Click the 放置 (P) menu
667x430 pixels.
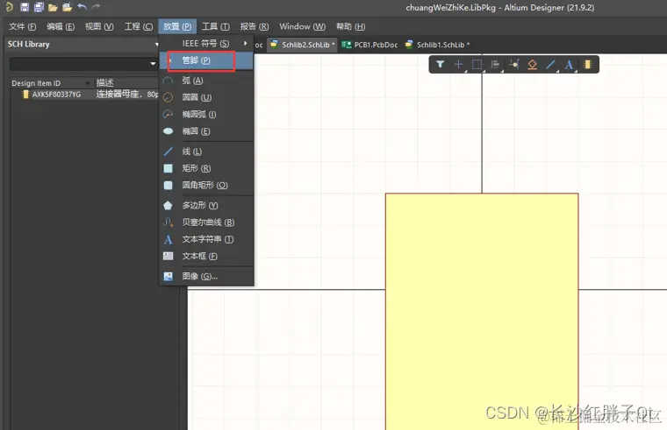[x=177, y=26]
